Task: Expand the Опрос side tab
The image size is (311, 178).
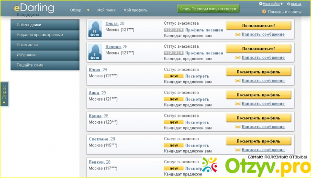Action: (4, 94)
